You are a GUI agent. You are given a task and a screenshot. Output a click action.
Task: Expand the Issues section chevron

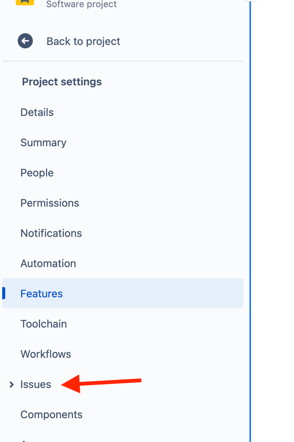11,384
